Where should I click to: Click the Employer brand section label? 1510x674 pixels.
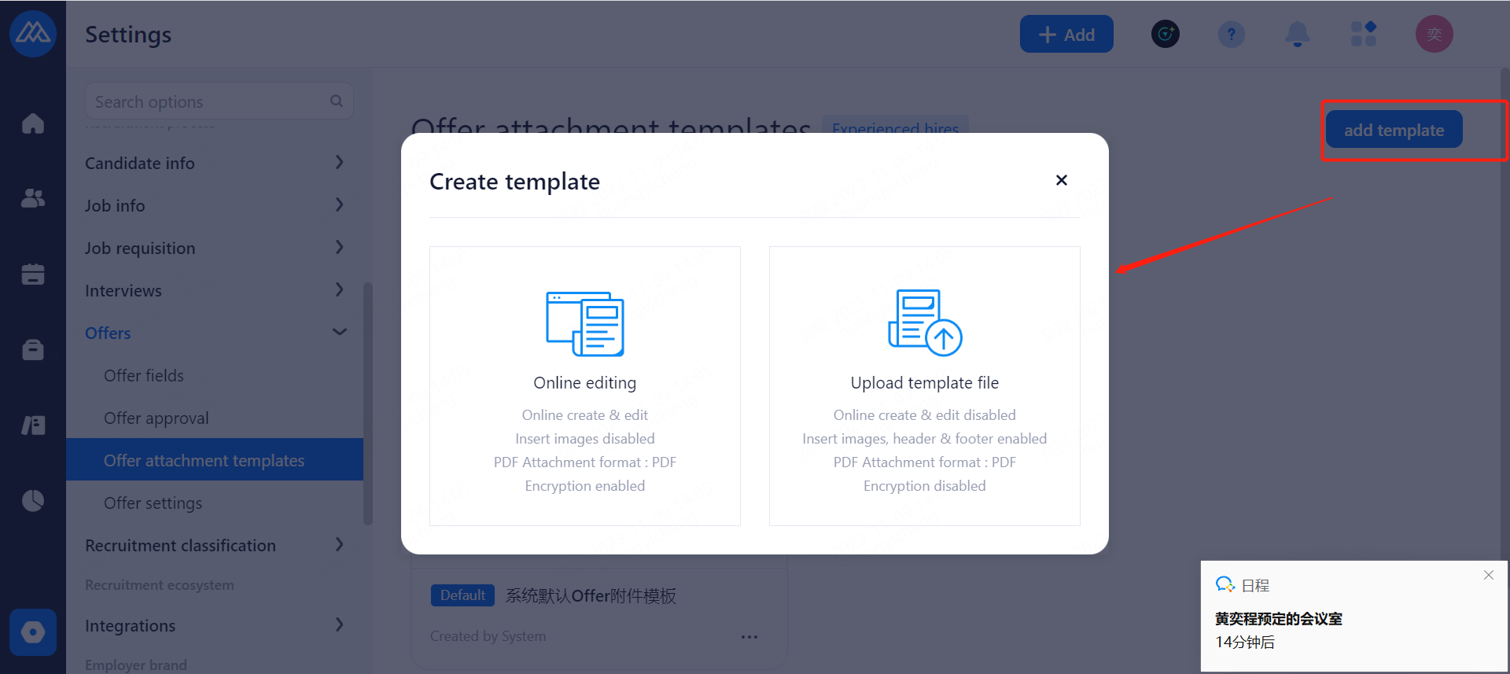tap(136, 665)
